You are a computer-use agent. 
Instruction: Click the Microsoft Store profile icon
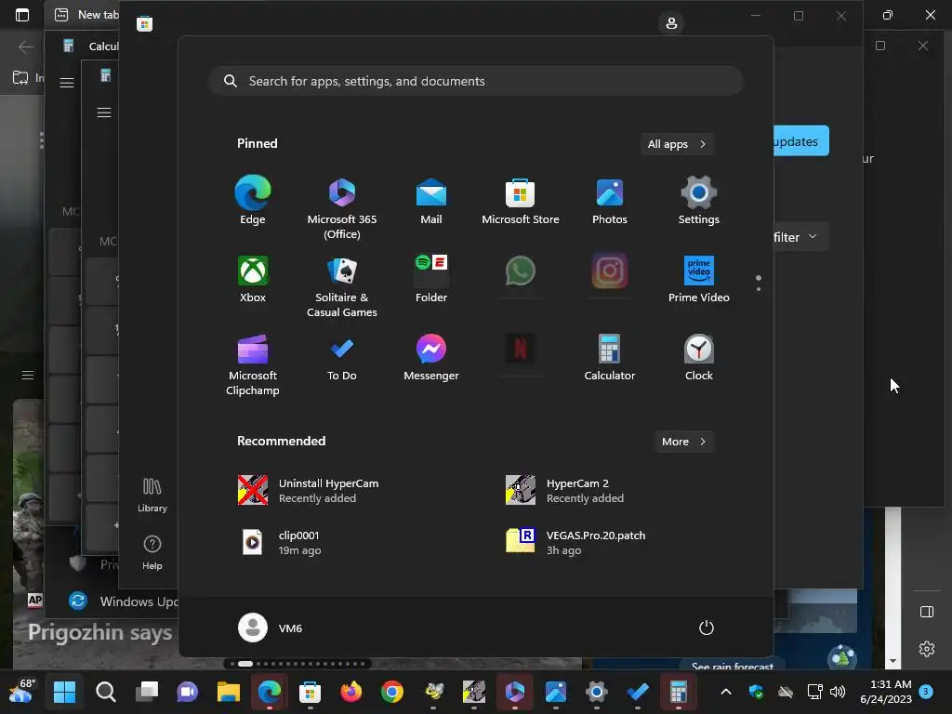(671, 23)
